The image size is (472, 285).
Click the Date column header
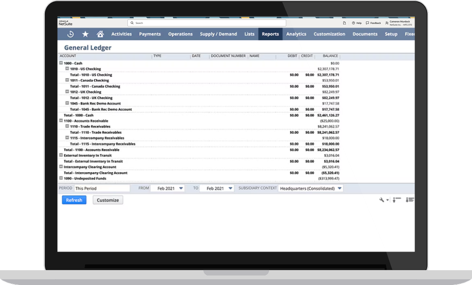point(196,56)
